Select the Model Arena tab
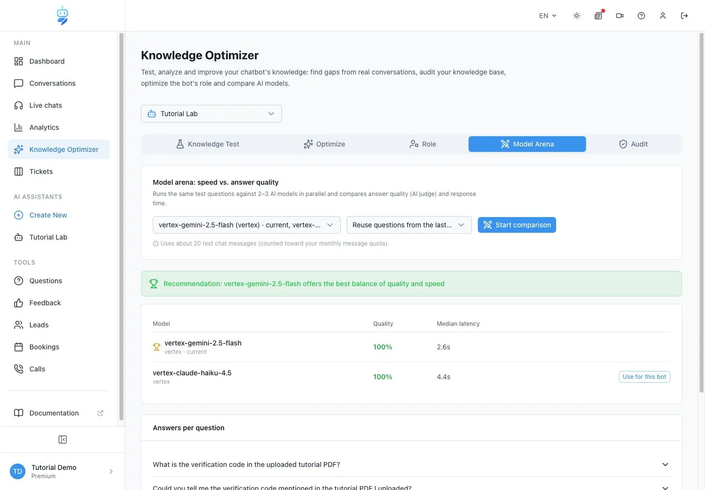705x490 pixels. [527, 144]
